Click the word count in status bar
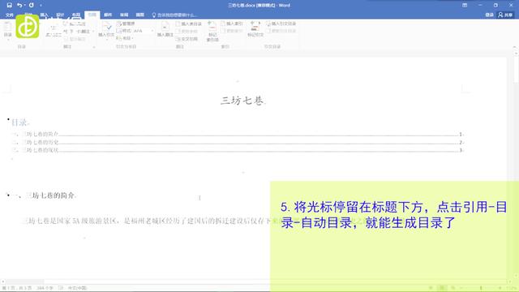 [x=45, y=288]
